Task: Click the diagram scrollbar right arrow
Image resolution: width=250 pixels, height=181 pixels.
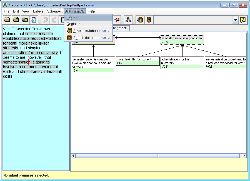Action: tap(244, 156)
